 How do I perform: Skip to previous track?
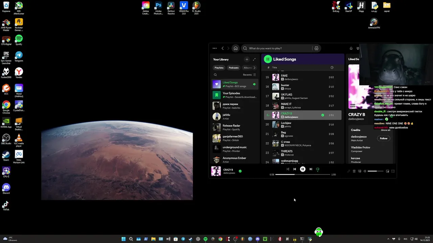[295, 169]
